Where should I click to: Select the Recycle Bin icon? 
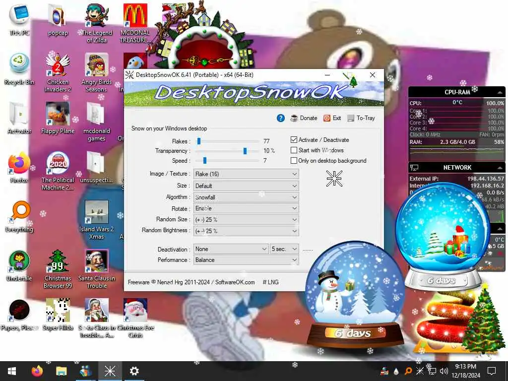coord(19,69)
